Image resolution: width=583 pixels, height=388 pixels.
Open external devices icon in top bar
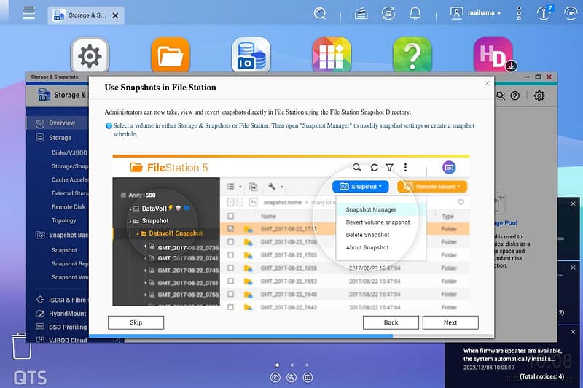click(388, 13)
